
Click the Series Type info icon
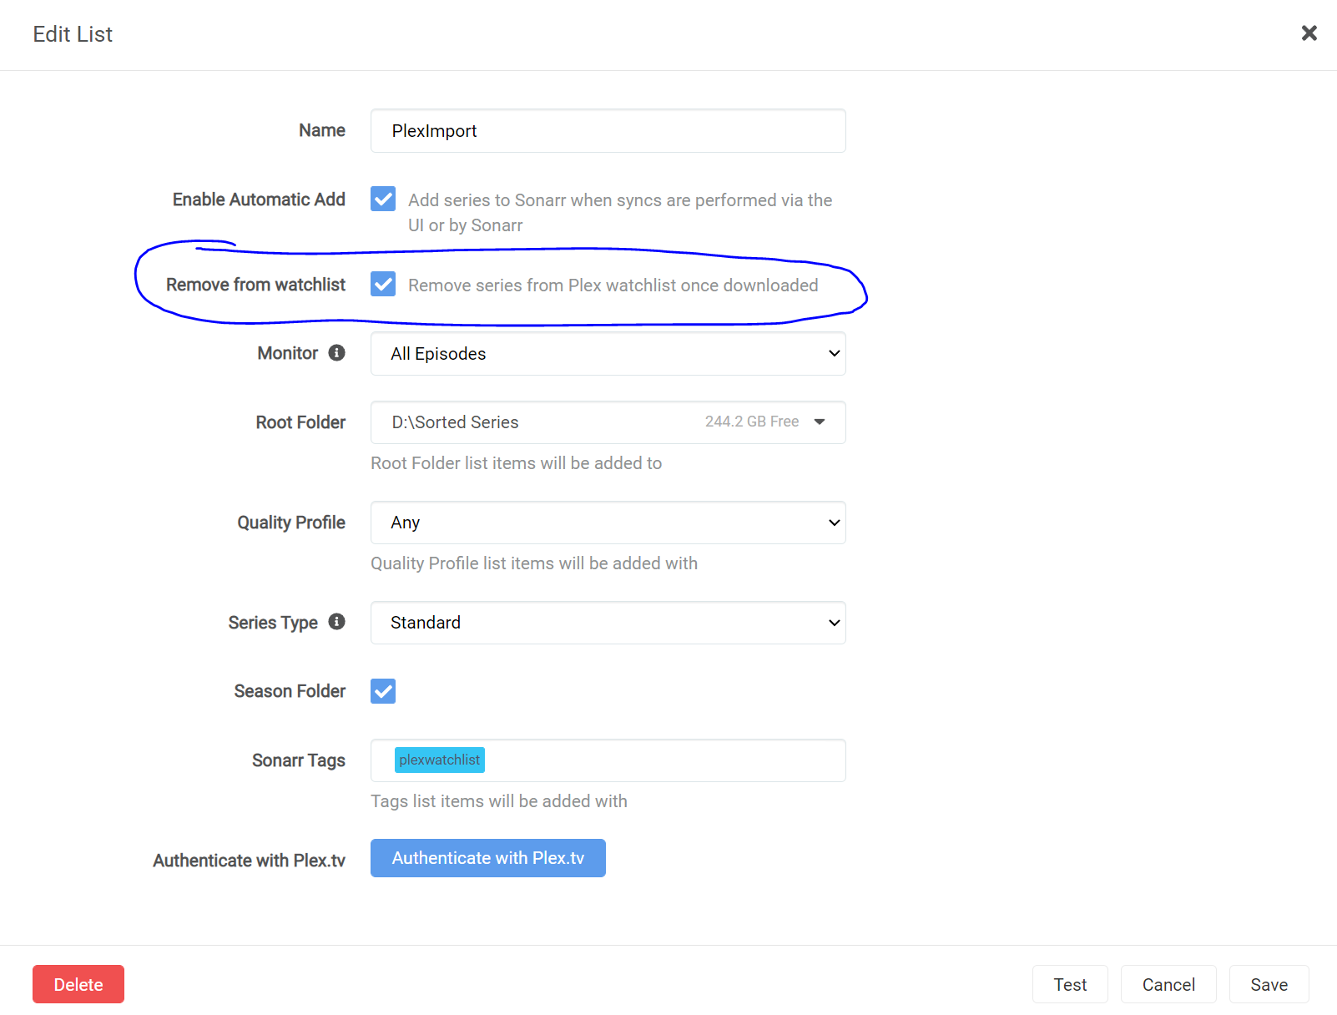point(336,622)
